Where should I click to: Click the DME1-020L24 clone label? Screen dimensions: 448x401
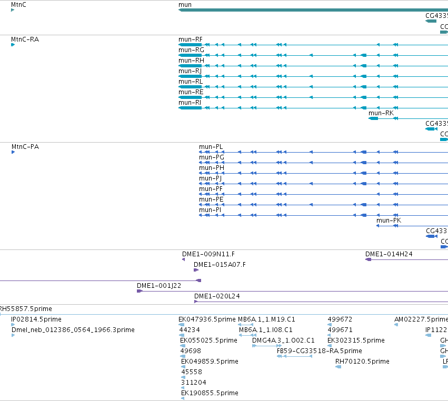(x=217, y=296)
